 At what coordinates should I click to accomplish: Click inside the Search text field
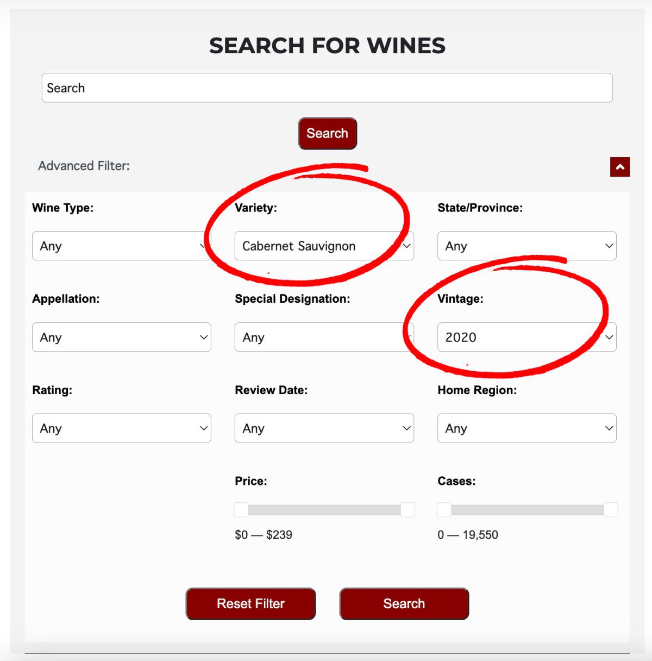click(327, 88)
